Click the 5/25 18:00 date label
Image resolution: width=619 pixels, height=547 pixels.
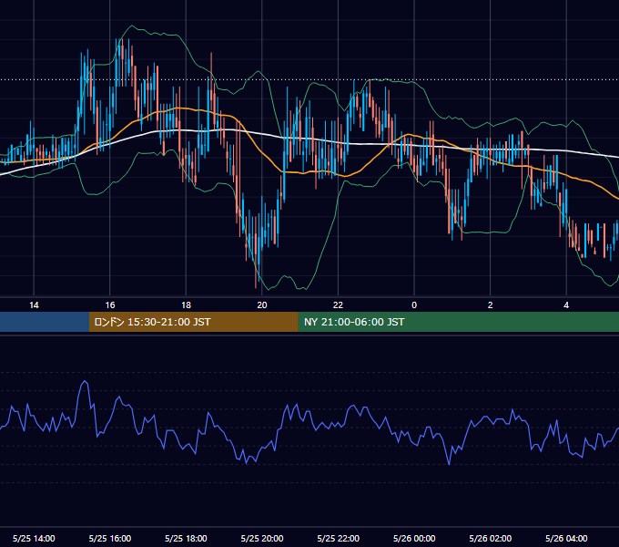[186, 538]
